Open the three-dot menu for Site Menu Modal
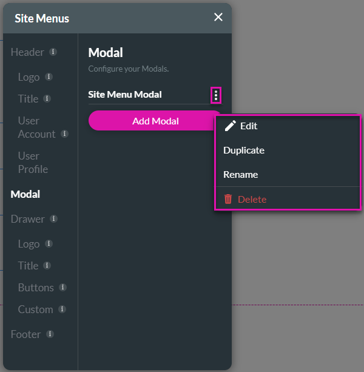 tap(216, 95)
